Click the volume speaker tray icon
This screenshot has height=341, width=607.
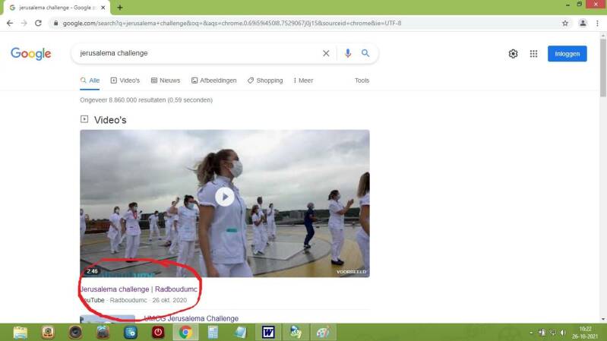tap(563, 333)
